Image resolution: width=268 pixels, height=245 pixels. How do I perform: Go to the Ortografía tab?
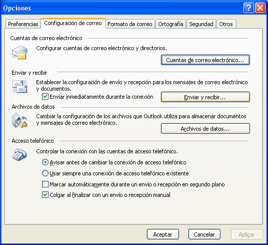(170, 24)
